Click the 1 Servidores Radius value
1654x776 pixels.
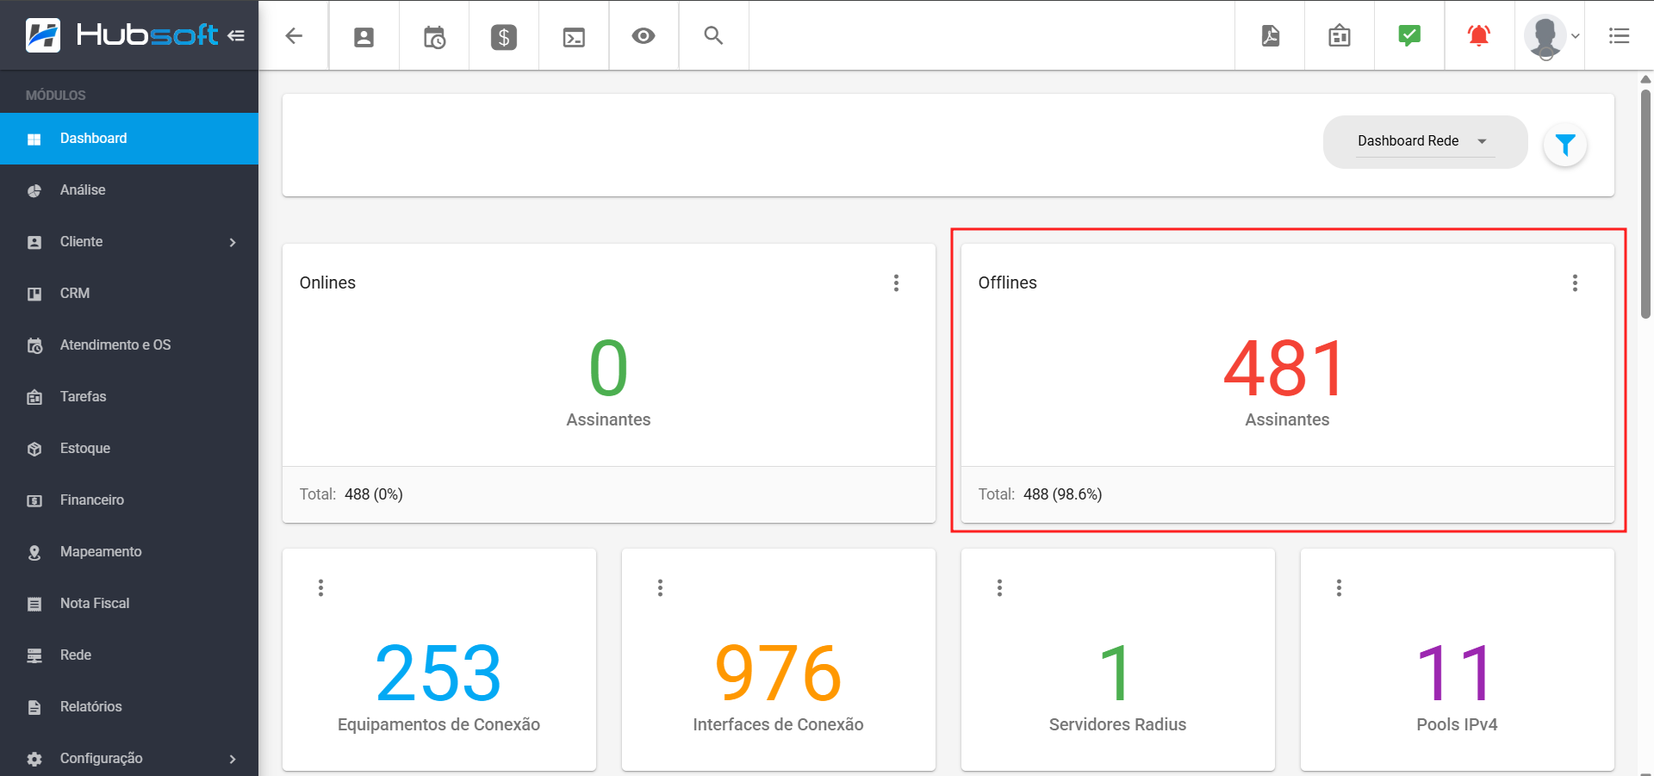tap(1116, 674)
